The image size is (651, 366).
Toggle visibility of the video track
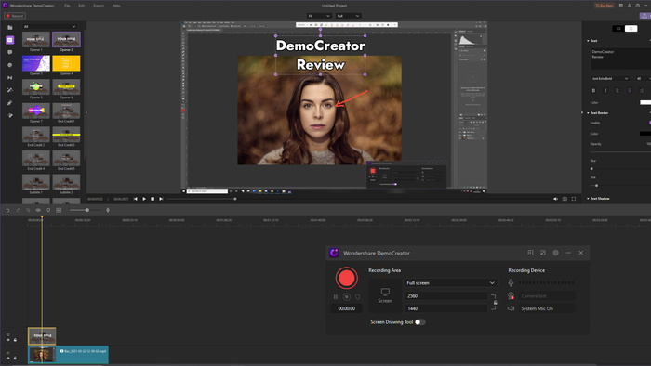[7, 359]
